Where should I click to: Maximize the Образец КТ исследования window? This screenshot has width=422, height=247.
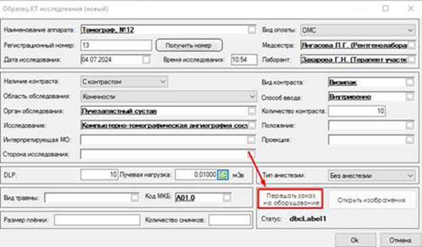[x=385, y=8]
